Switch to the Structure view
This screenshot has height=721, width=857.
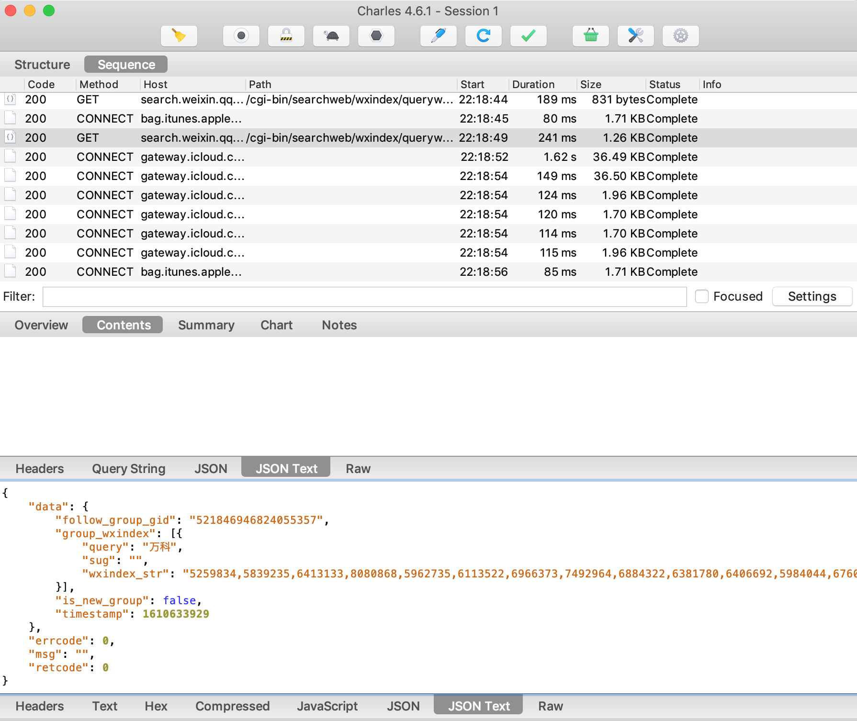42,65
